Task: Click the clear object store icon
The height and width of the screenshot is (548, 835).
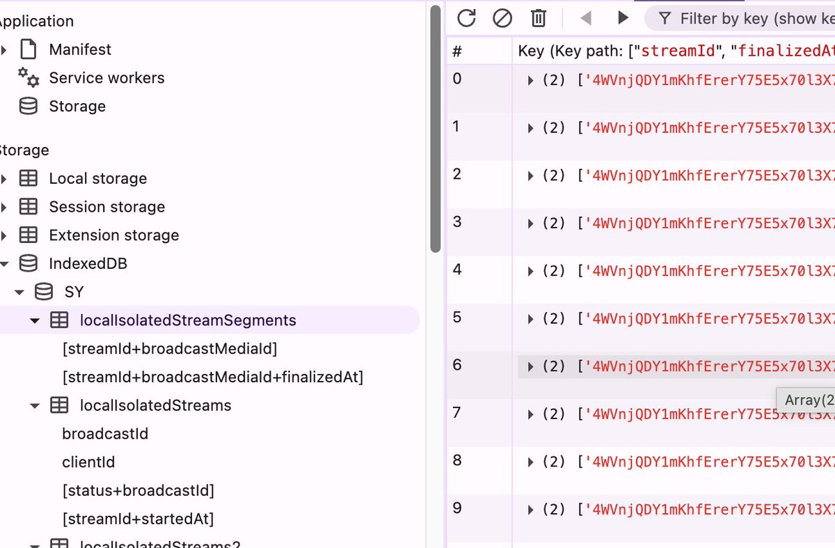Action: [x=502, y=19]
